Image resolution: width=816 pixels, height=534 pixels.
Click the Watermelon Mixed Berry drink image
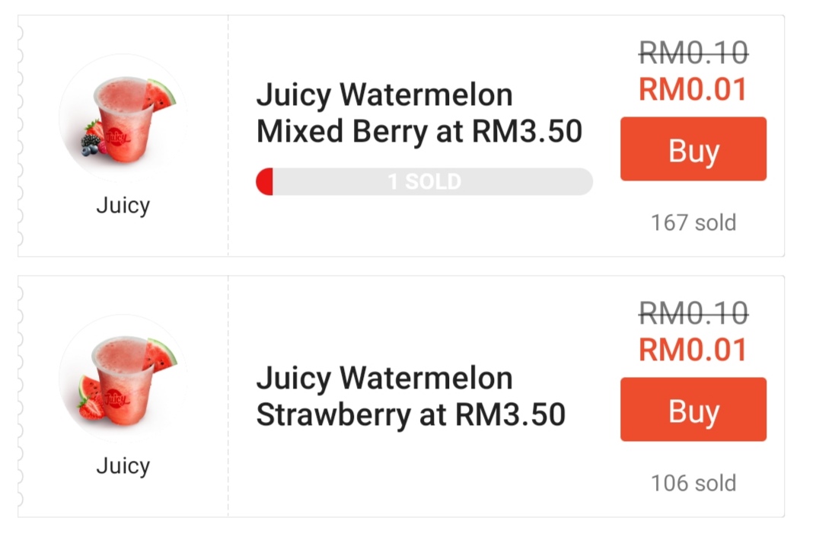pyautogui.click(x=123, y=118)
